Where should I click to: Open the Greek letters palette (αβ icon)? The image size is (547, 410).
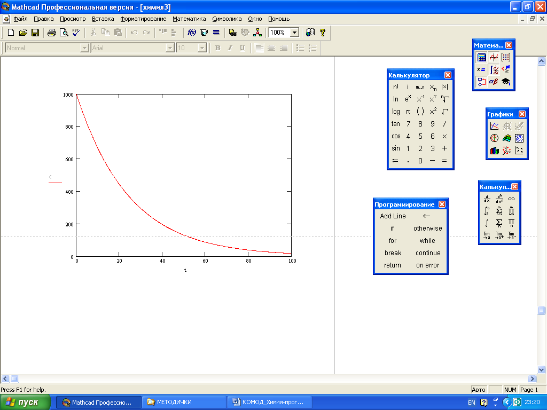[x=494, y=82]
